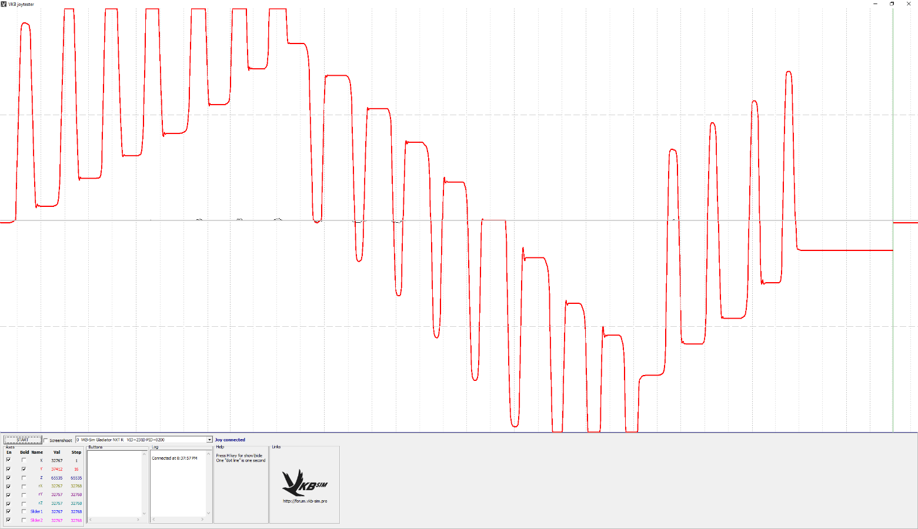Image resolution: width=918 pixels, height=529 pixels.
Task: Click the VKB joytester title bar icon
Action: 4,4
